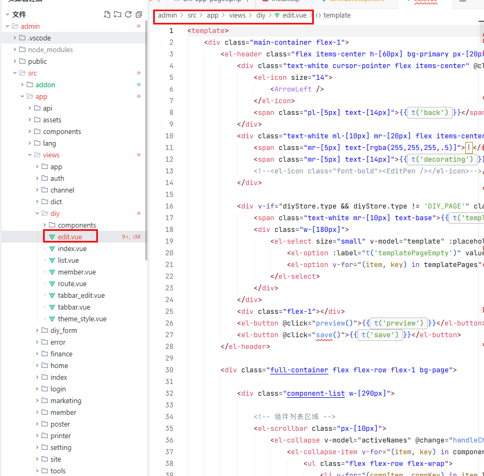Click the 'src' breadcrumb segment

(191, 15)
